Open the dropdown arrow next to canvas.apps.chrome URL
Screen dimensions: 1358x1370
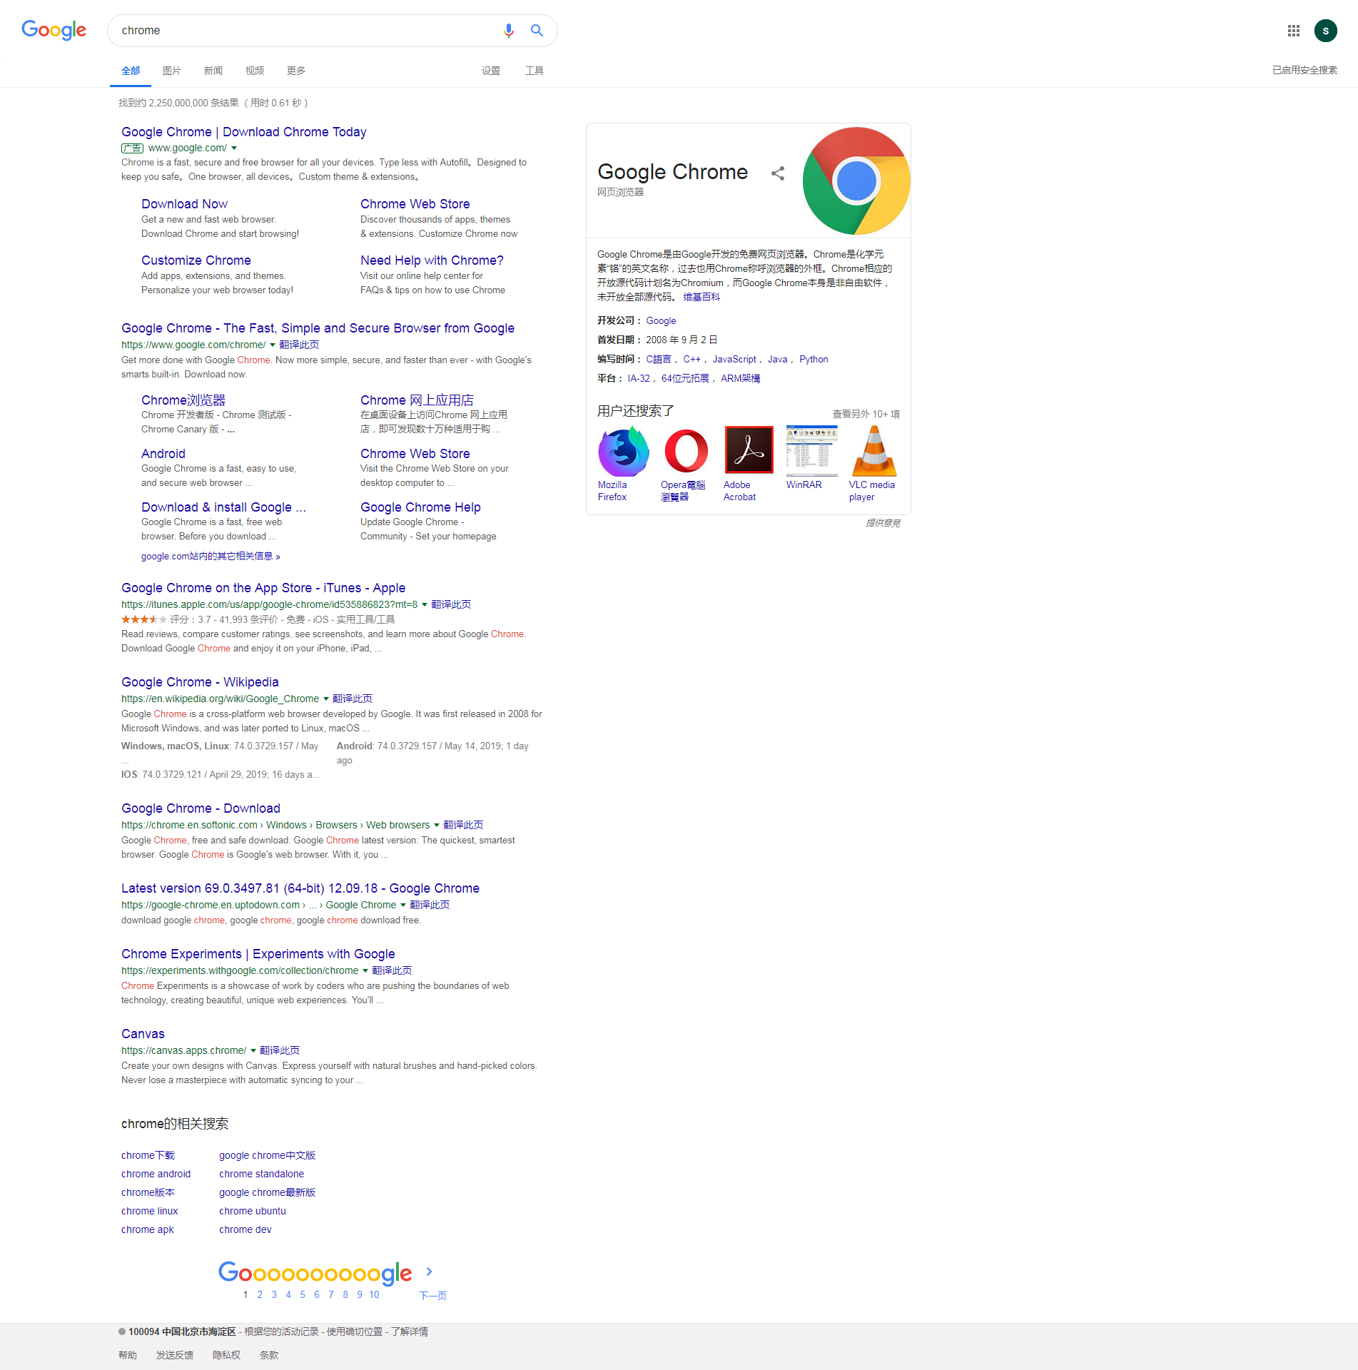click(253, 1051)
